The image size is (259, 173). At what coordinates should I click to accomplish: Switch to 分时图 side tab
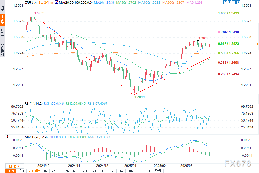[2, 7]
